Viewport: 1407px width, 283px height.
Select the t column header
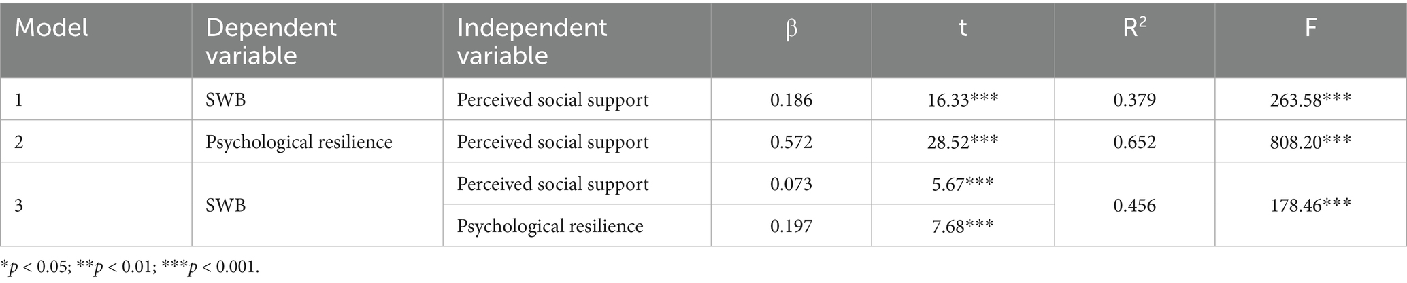pos(962,29)
